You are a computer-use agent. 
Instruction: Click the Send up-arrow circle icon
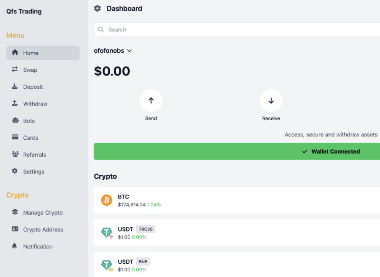151,101
